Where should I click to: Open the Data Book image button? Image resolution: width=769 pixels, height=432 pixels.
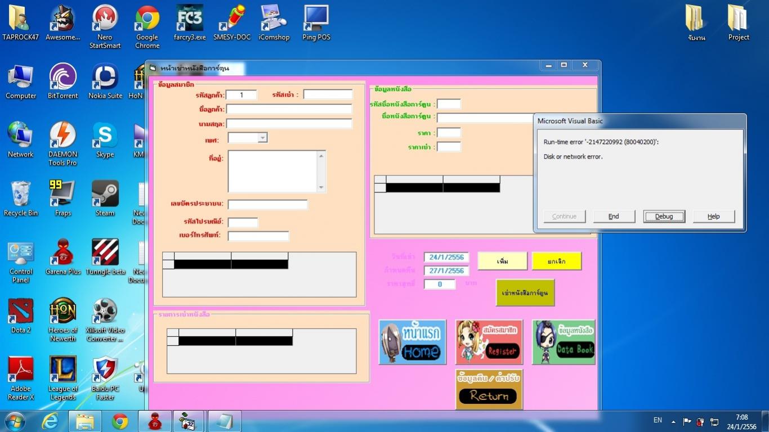click(x=564, y=342)
